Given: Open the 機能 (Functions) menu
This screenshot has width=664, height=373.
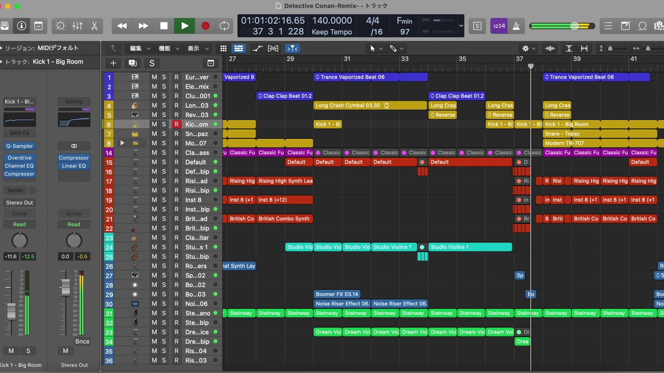Looking at the screenshot, I should click(169, 48).
